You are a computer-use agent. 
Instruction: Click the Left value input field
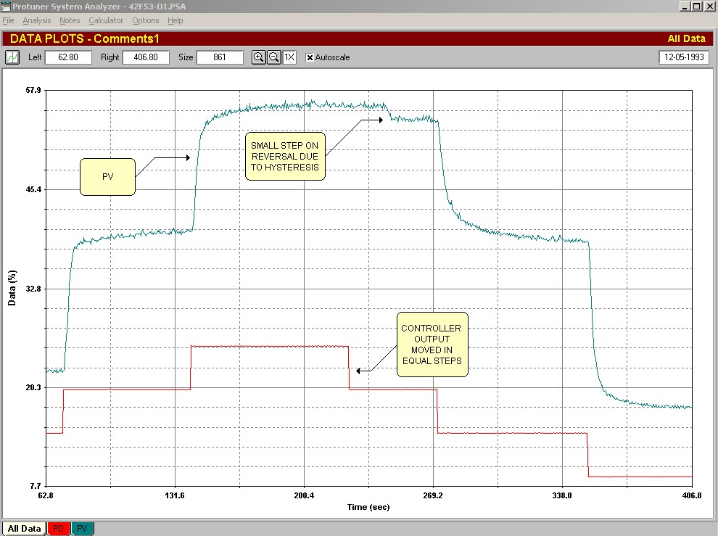click(68, 57)
